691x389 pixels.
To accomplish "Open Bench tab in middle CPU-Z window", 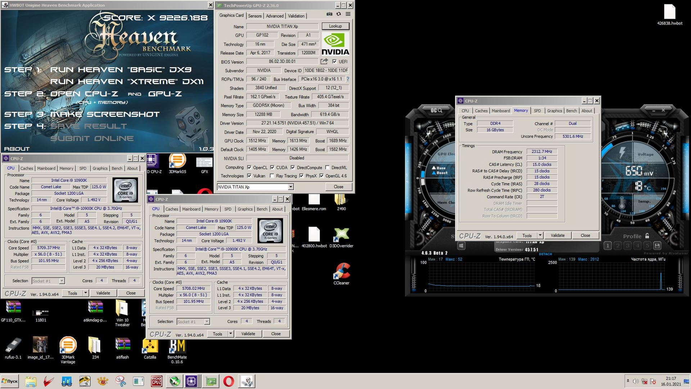I will pyautogui.click(x=262, y=209).
